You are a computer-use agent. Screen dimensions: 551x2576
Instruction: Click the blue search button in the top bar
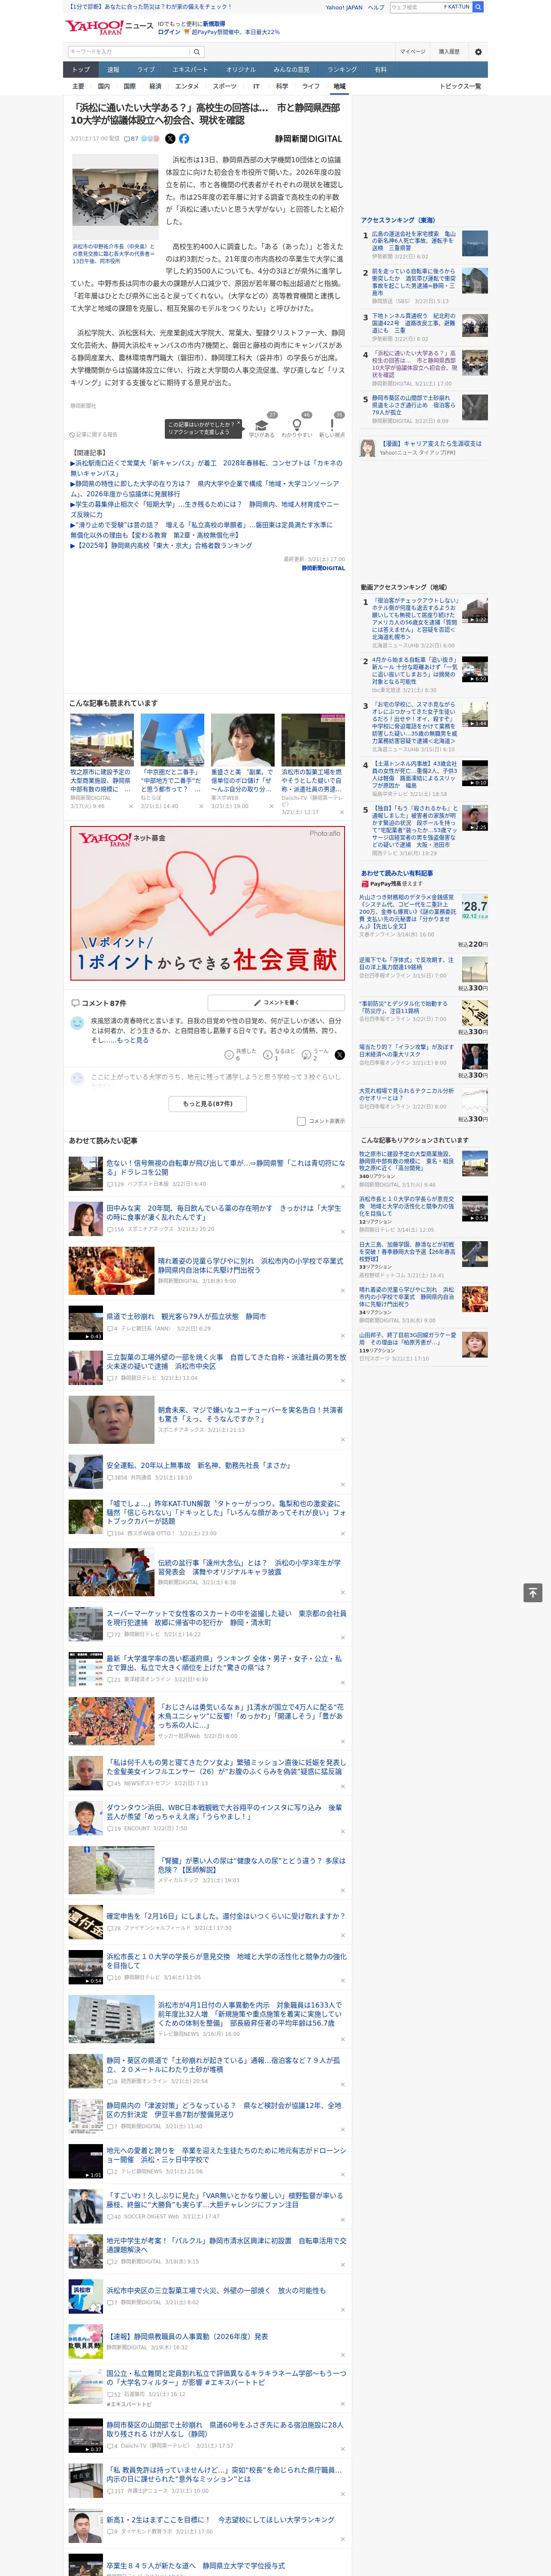click(x=478, y=7)
